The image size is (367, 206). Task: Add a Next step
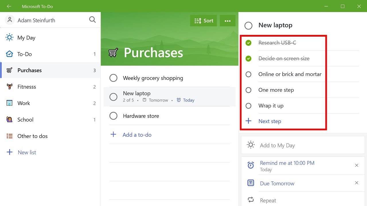coord(270,121)
